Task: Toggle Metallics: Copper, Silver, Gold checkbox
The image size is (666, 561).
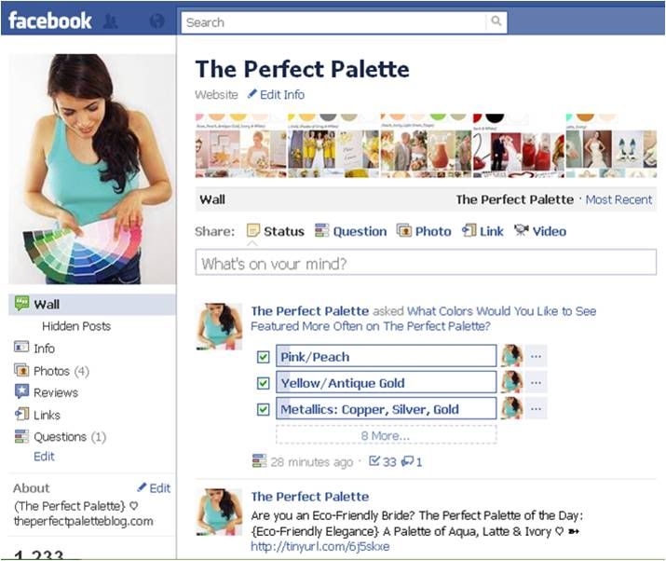Action: pos(264,410)
